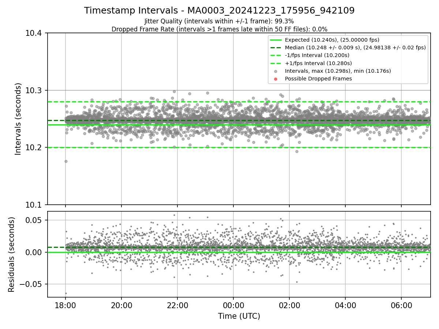Image resolution: width=439 pixels, height=329 pixels.
Task: Click the 0.00 residuals tick label
Action: click(x=34, y=252)
